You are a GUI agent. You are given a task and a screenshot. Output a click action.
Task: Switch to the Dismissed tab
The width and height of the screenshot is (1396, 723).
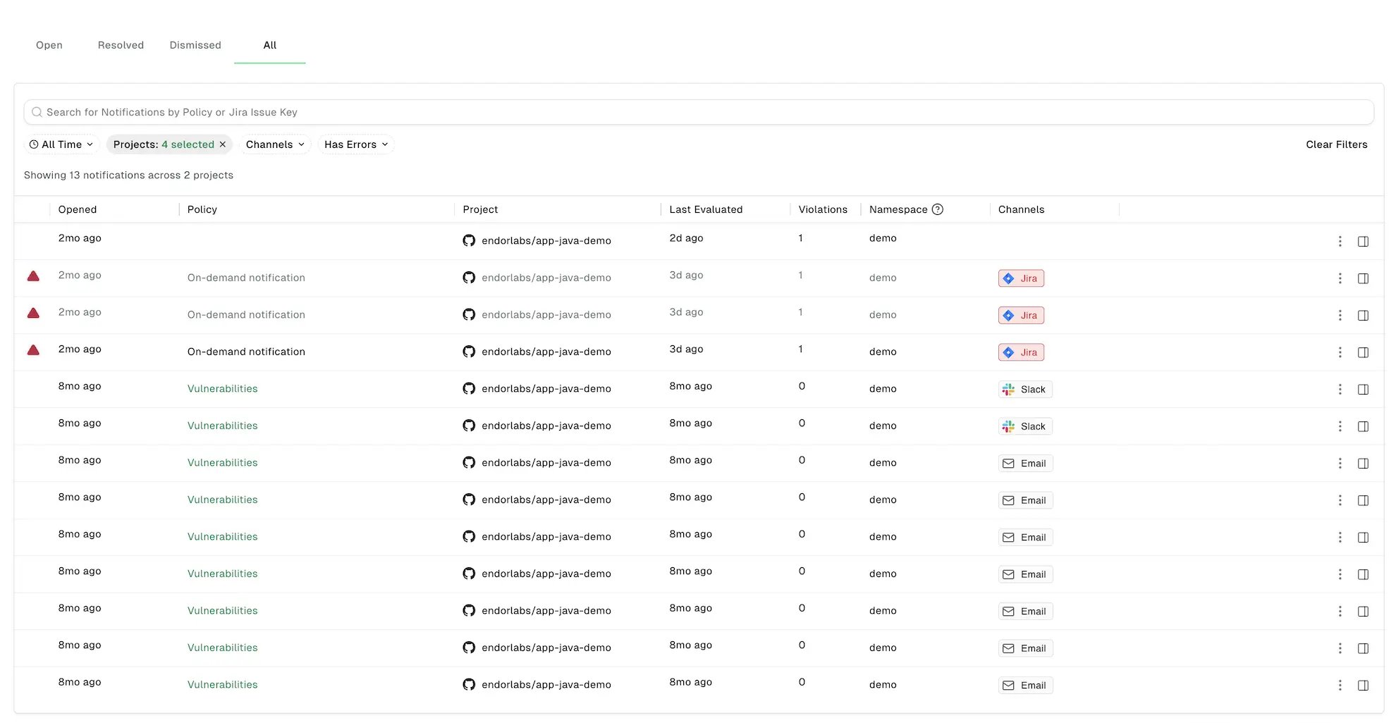tap(195, 45)
